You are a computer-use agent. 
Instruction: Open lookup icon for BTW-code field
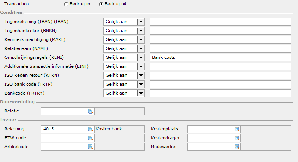click(90, 138)
